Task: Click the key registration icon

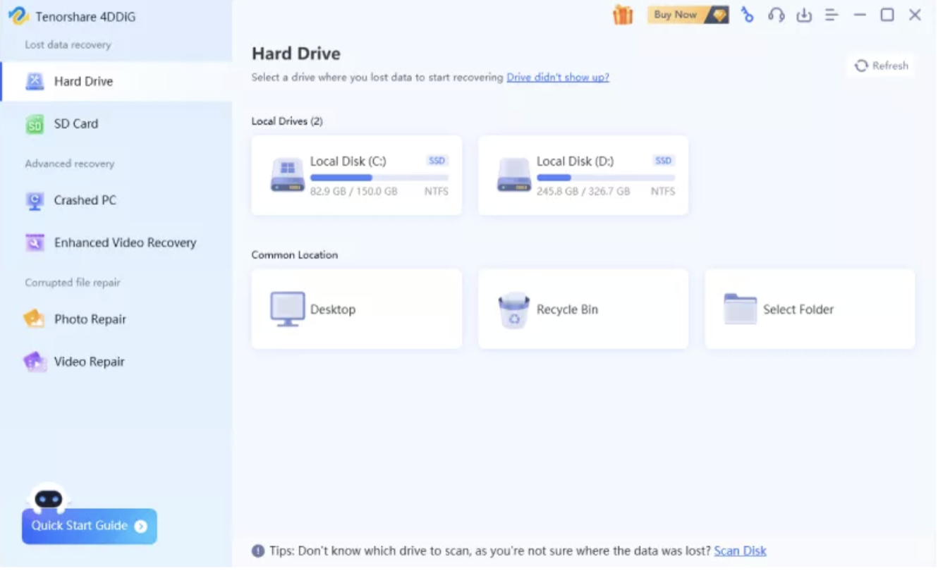Action: tap(747, 15)
